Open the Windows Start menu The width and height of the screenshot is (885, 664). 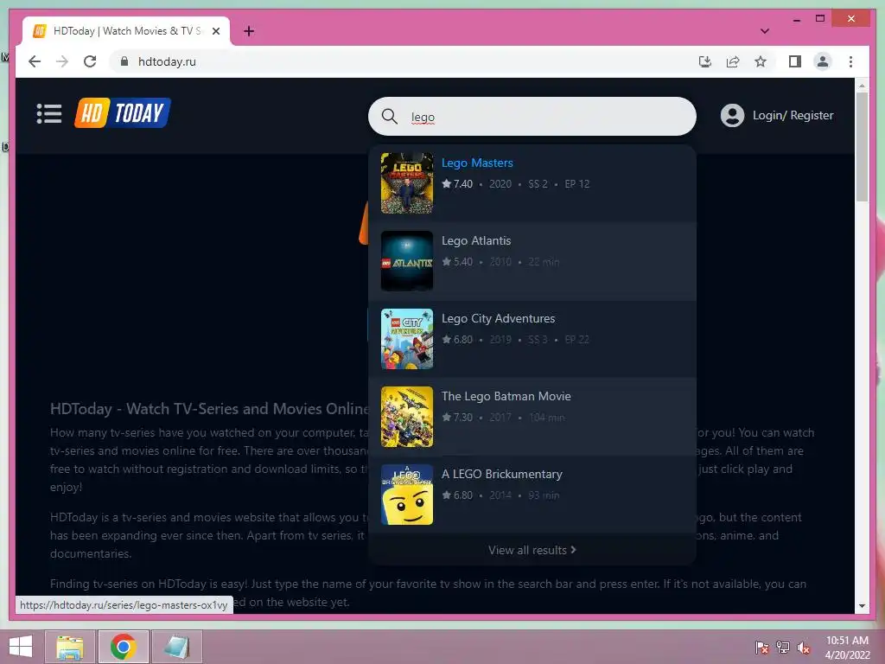[x=21, y=647]
